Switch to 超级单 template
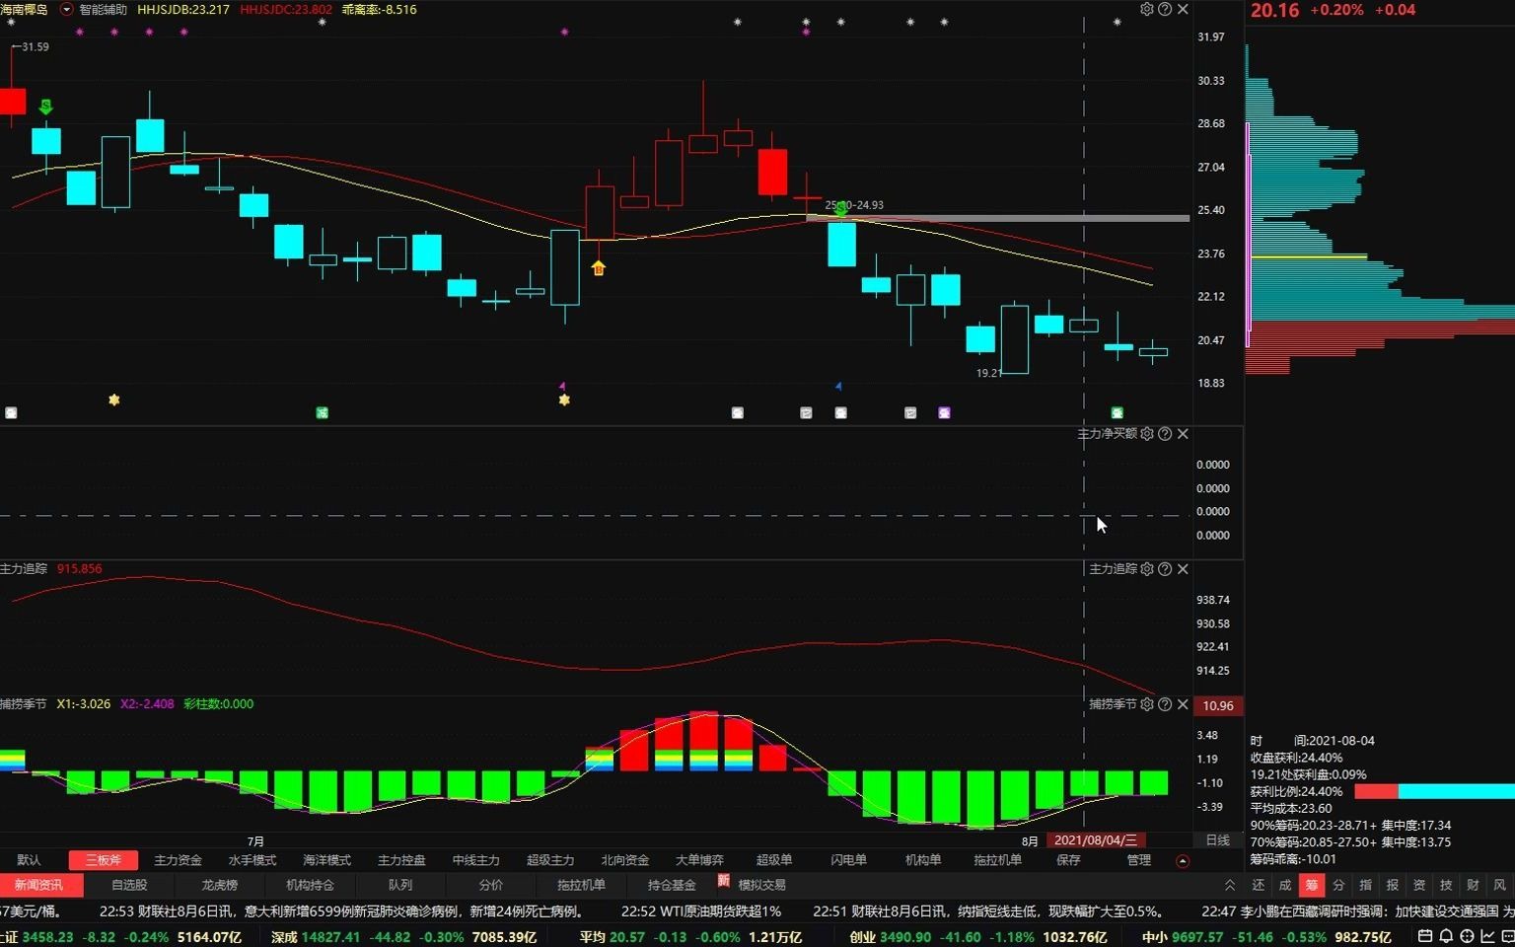This screenshot has width=1515, height=947. [x=774, y=861]
